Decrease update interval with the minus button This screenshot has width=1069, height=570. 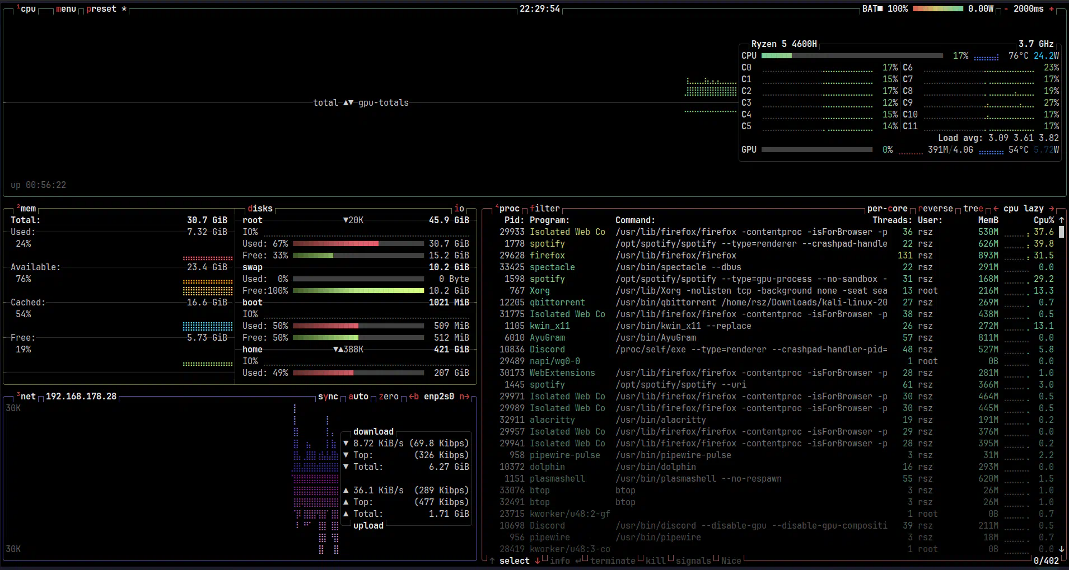tap(1006, 9)
